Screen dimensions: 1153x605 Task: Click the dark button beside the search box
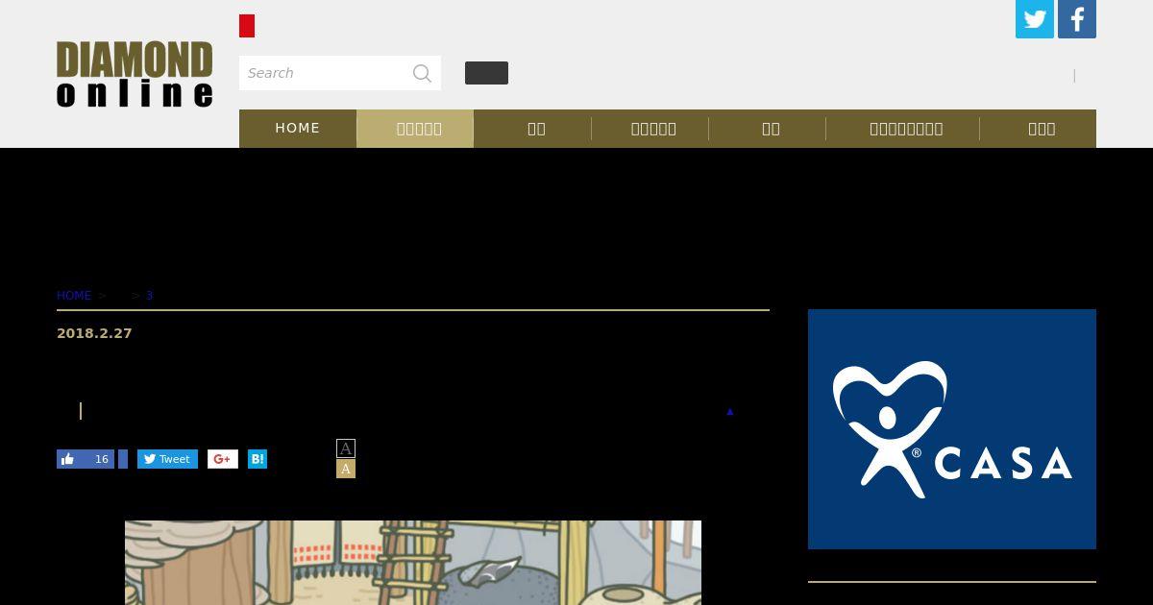[x=486, y=73]
